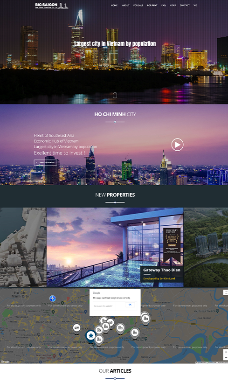Open the CONTACT page
Viewport: 228px width, 382px height.
point(185,5)
